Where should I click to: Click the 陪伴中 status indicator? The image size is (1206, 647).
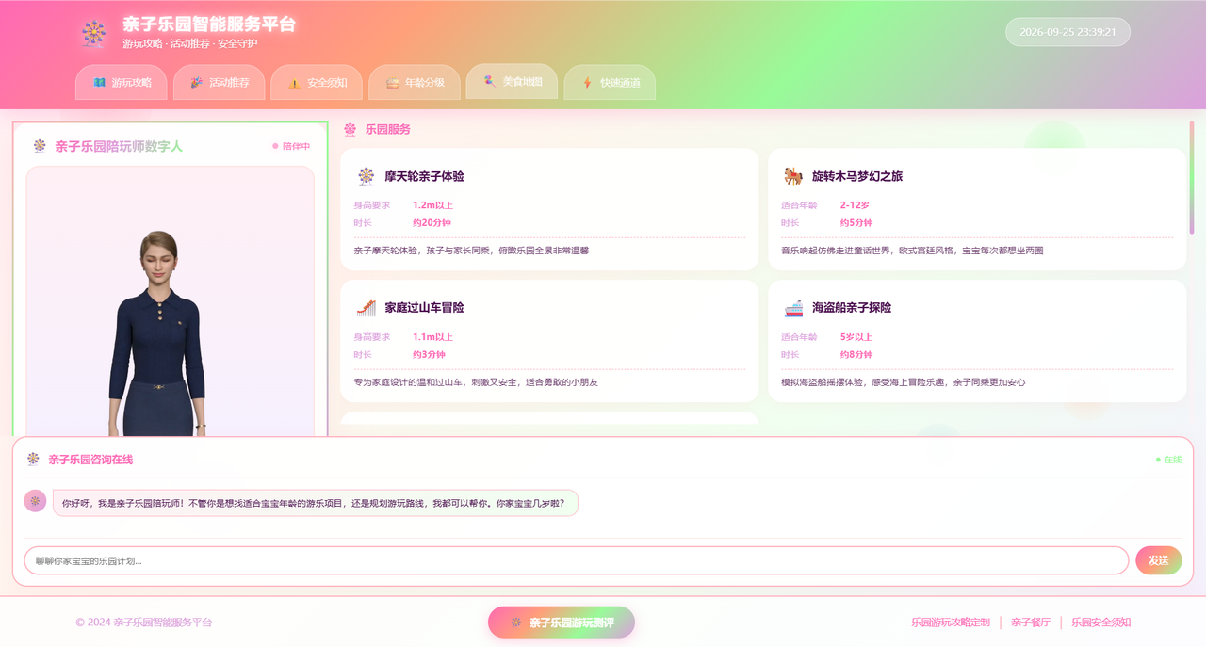(291, 146)
